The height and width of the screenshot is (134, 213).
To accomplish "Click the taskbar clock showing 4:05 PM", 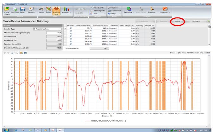I will tap(203, 131).
